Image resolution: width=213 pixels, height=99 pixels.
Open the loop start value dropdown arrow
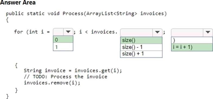[68, 32]
